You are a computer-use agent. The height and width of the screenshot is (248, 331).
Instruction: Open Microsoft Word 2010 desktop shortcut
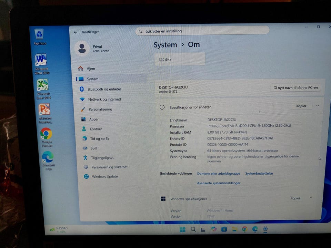click(41, 64)
